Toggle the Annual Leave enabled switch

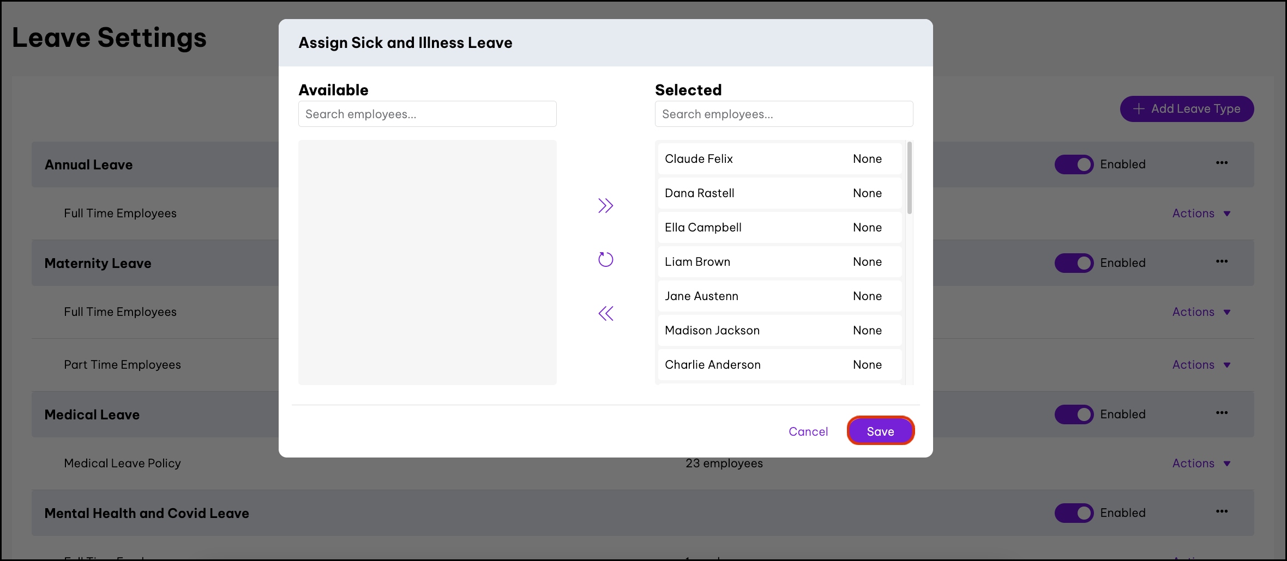click(1073, 164)
